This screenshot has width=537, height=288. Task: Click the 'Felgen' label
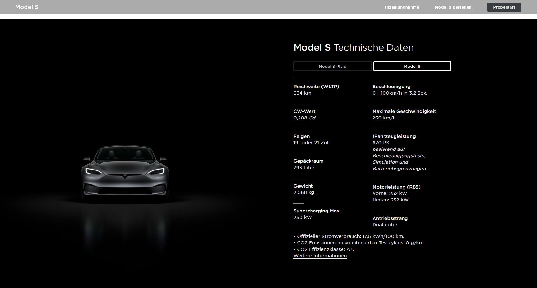pyautogui.click(x=301, y=136)
